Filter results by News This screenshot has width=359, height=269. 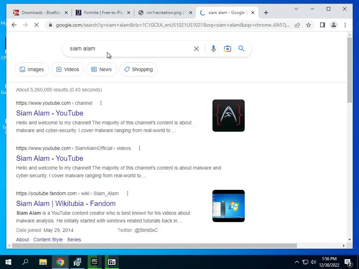[101, 69]
